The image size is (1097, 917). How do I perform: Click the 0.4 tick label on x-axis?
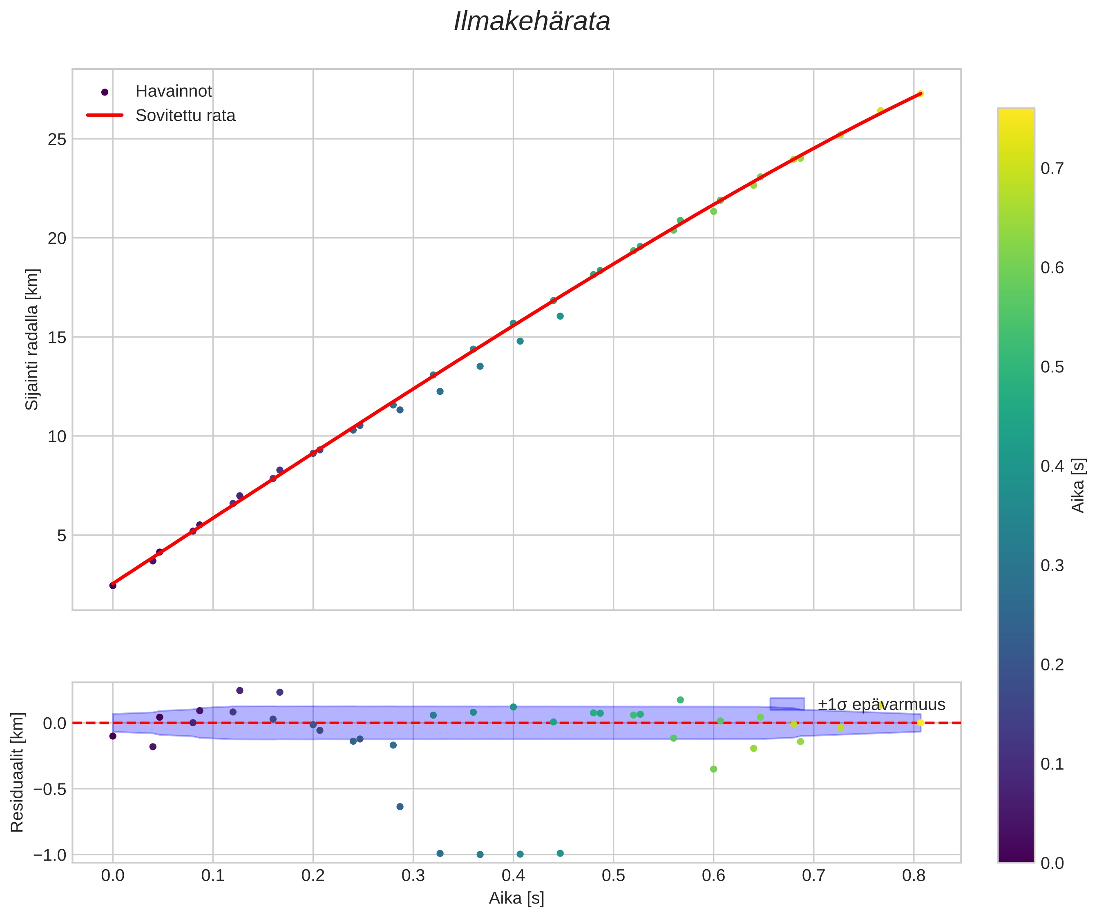tap(513, 876)
